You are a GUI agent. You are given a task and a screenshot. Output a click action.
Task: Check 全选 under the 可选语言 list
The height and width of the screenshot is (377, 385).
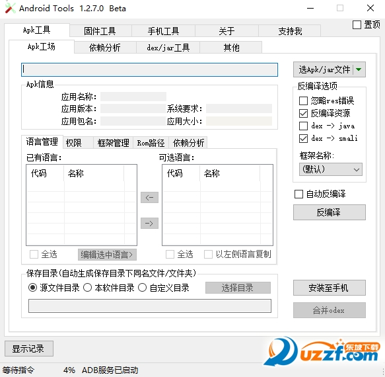(x=170, y=254)
